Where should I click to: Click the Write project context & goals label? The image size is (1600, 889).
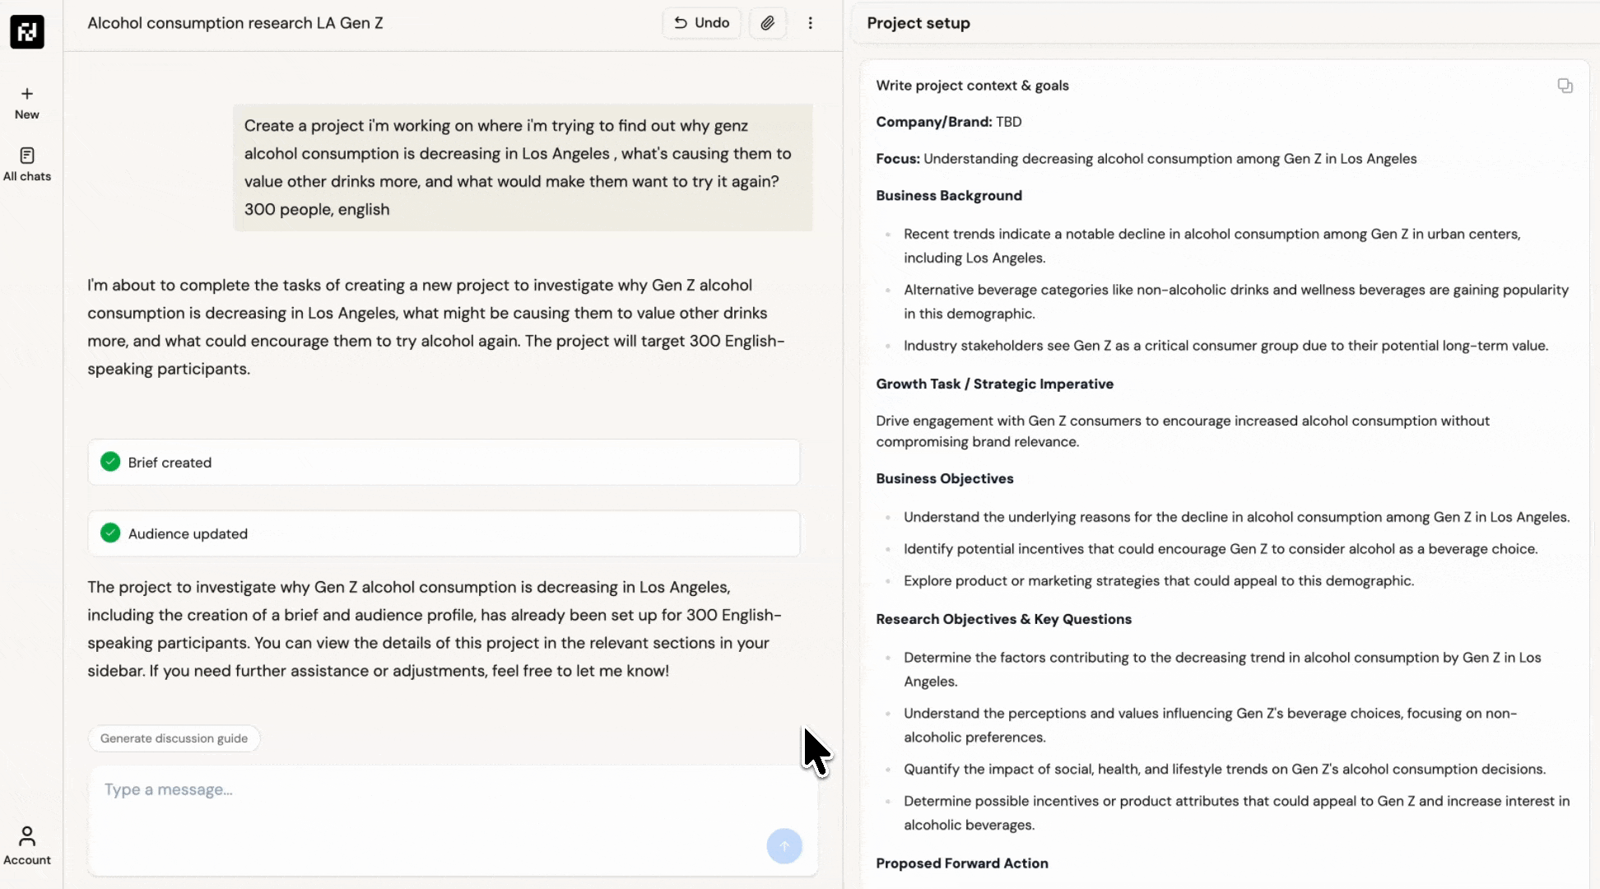(x=972, y=86)
